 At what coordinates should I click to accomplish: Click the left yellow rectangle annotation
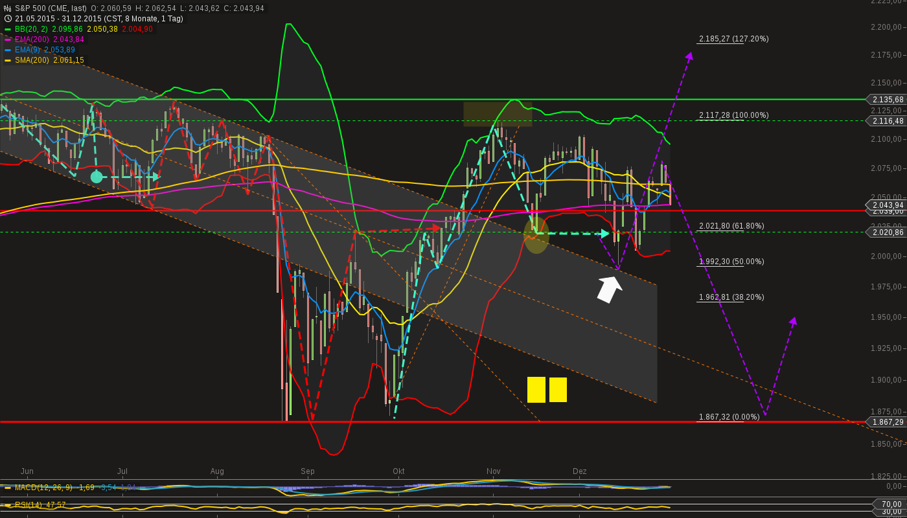point(537,389)
